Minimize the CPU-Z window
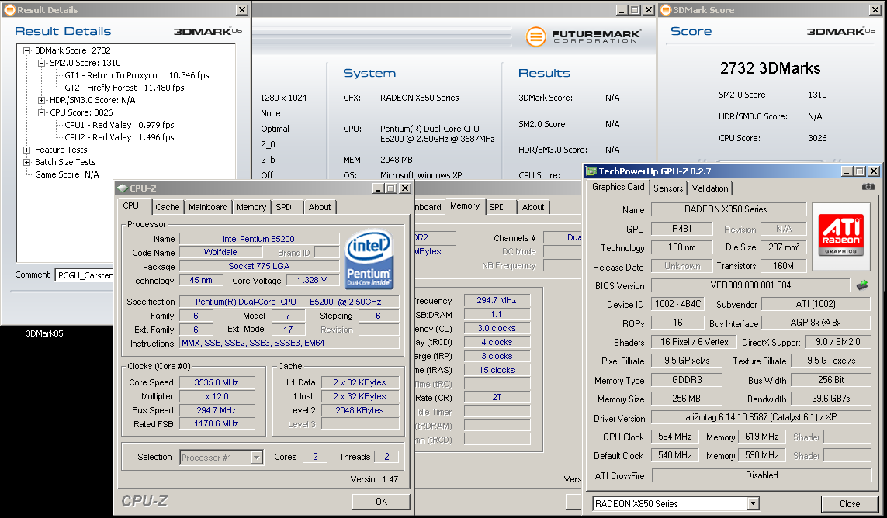 [x=378, y=188]
